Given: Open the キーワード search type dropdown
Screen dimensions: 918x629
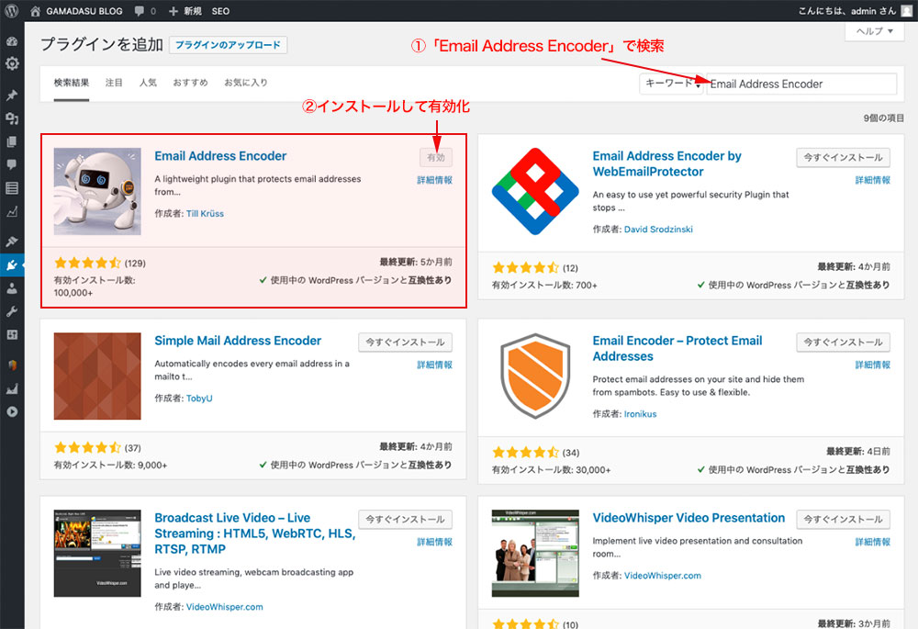Looking at the screenshot, I should coord(672,84).
